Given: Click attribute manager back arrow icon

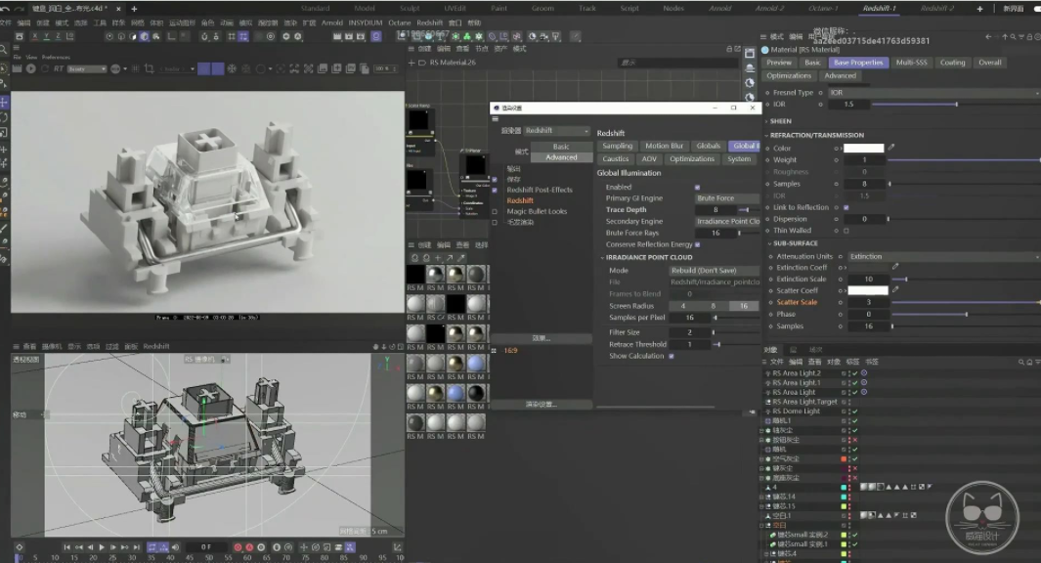Looking at the screenshot, I should pos(988,37).
